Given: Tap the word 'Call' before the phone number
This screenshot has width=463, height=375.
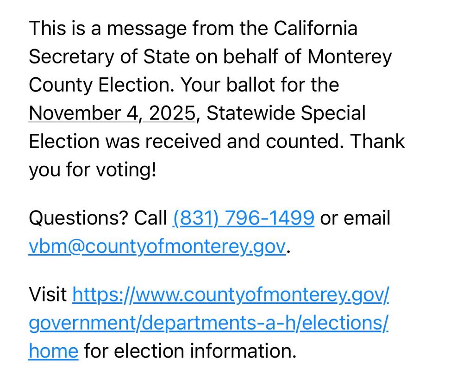Looking at the screenshot, I should pyautogui.click(x=150, y=218).
